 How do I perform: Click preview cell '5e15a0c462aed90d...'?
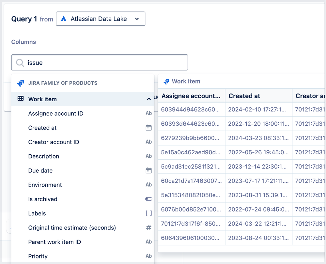[192, 152]
